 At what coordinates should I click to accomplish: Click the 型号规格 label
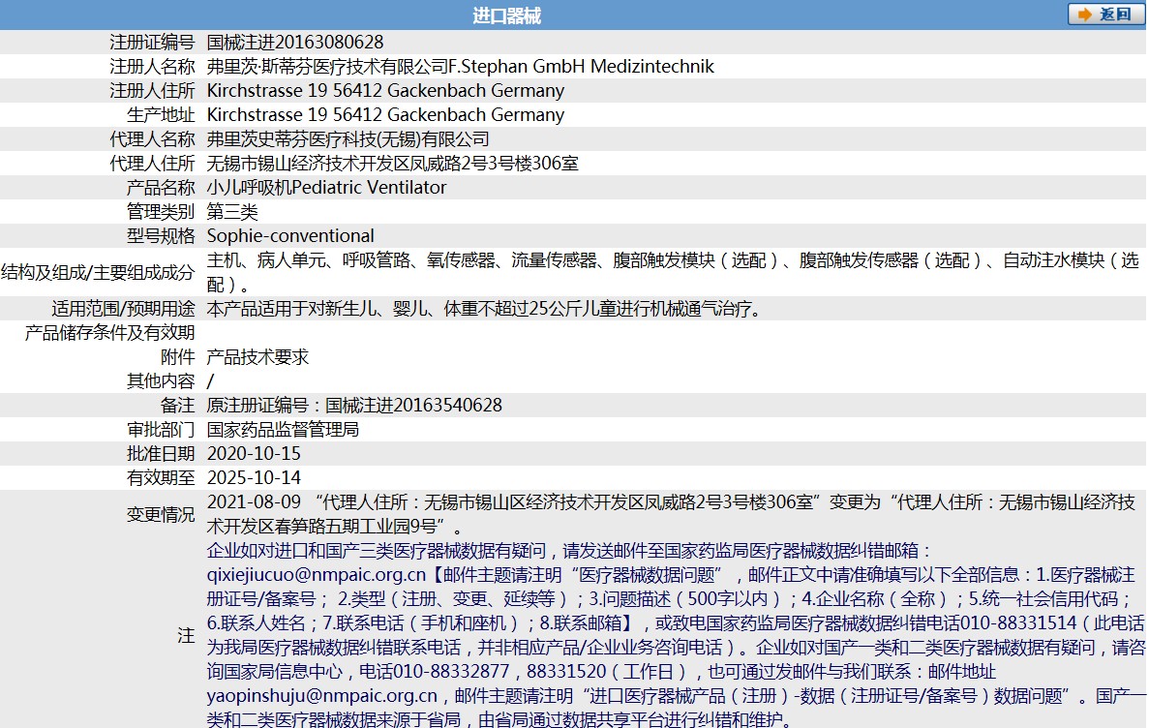click(x=162, y=236)
